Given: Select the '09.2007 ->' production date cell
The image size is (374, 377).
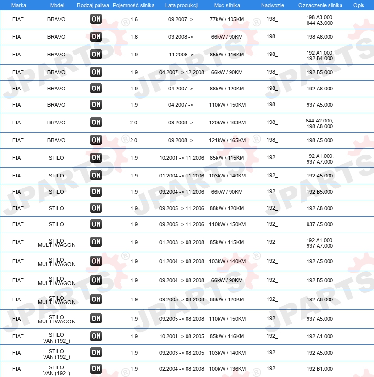Looking at the screenshot, I should pos(181,19).
